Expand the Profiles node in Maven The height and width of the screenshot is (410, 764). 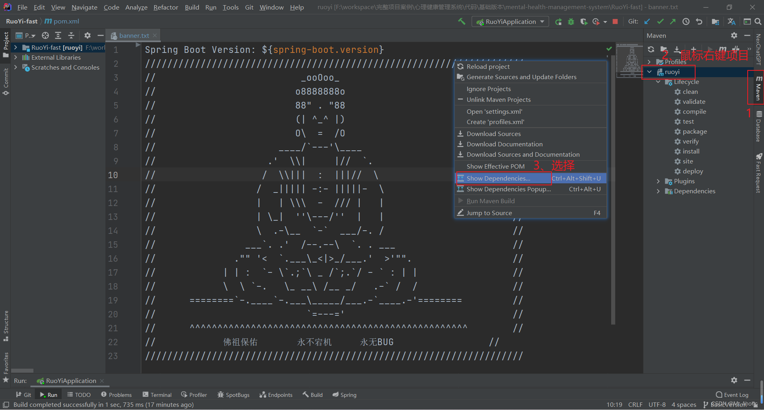(x=649, y=62)
